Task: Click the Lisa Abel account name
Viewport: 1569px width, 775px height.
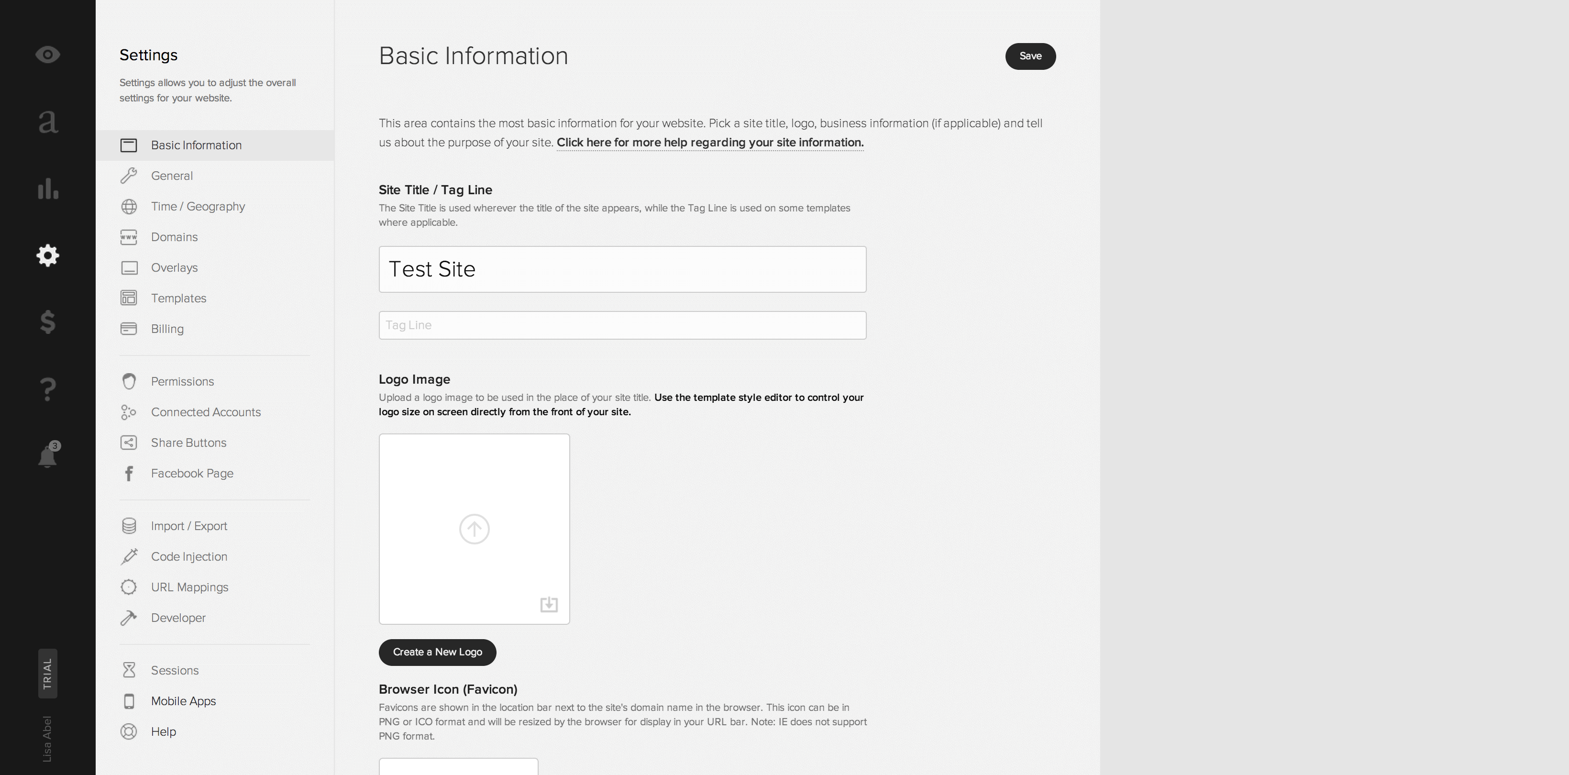Action: (x=47, y=739)
